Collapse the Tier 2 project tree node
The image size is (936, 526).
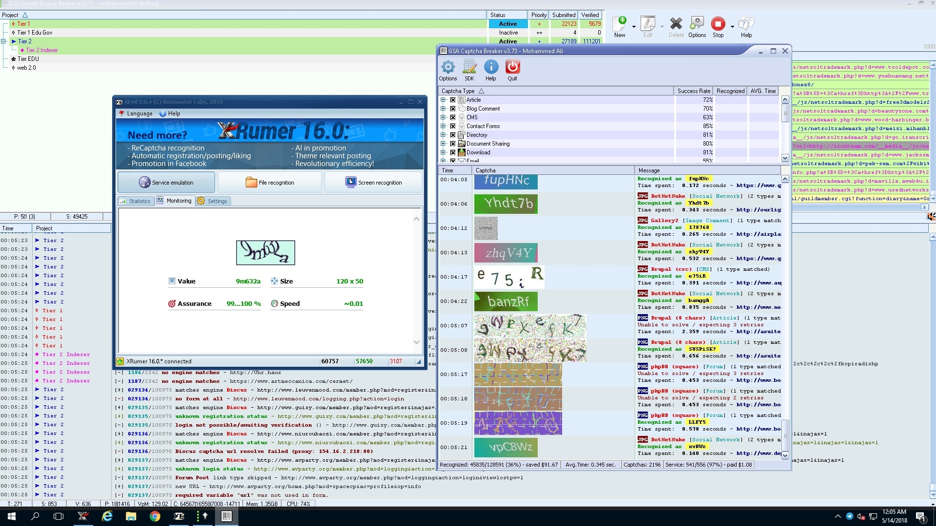tap(3, 41)
